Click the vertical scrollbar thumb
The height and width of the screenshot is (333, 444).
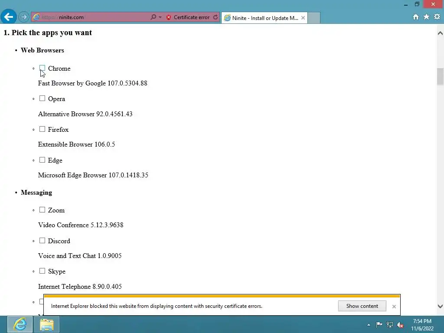pos(440,76)
